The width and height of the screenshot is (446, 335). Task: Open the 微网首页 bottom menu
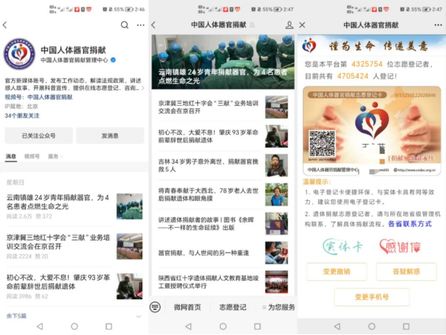[187, 307]
